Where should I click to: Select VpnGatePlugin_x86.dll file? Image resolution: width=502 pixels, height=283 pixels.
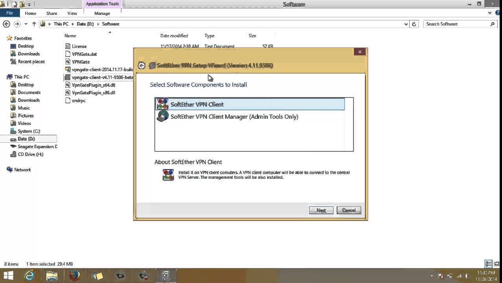click(93, 93)
